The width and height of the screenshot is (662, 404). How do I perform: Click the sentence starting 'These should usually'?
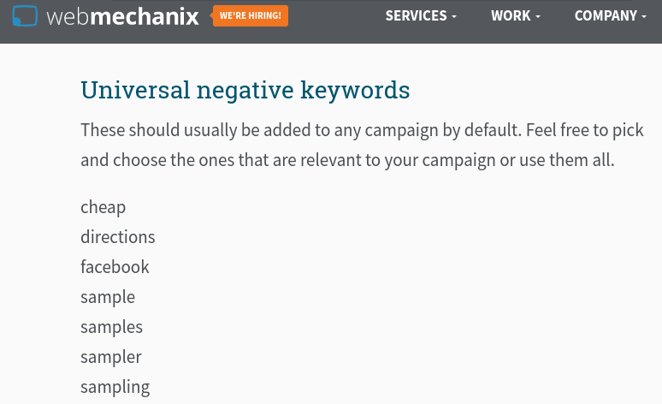click(x=362, y=131)
